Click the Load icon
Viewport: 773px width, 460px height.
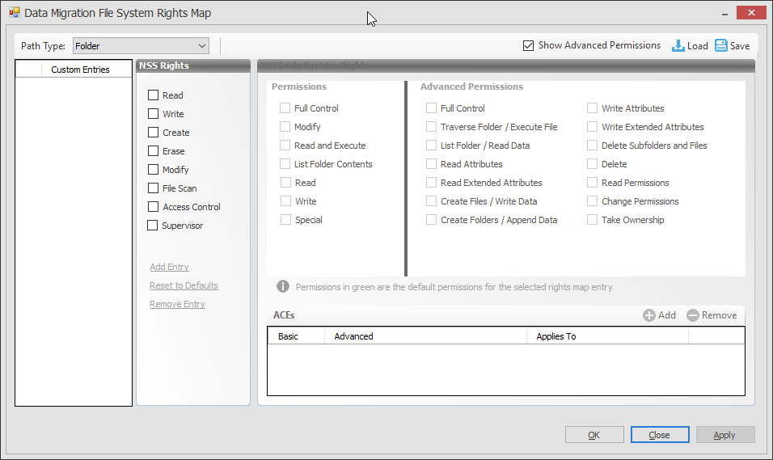[678, 46]
